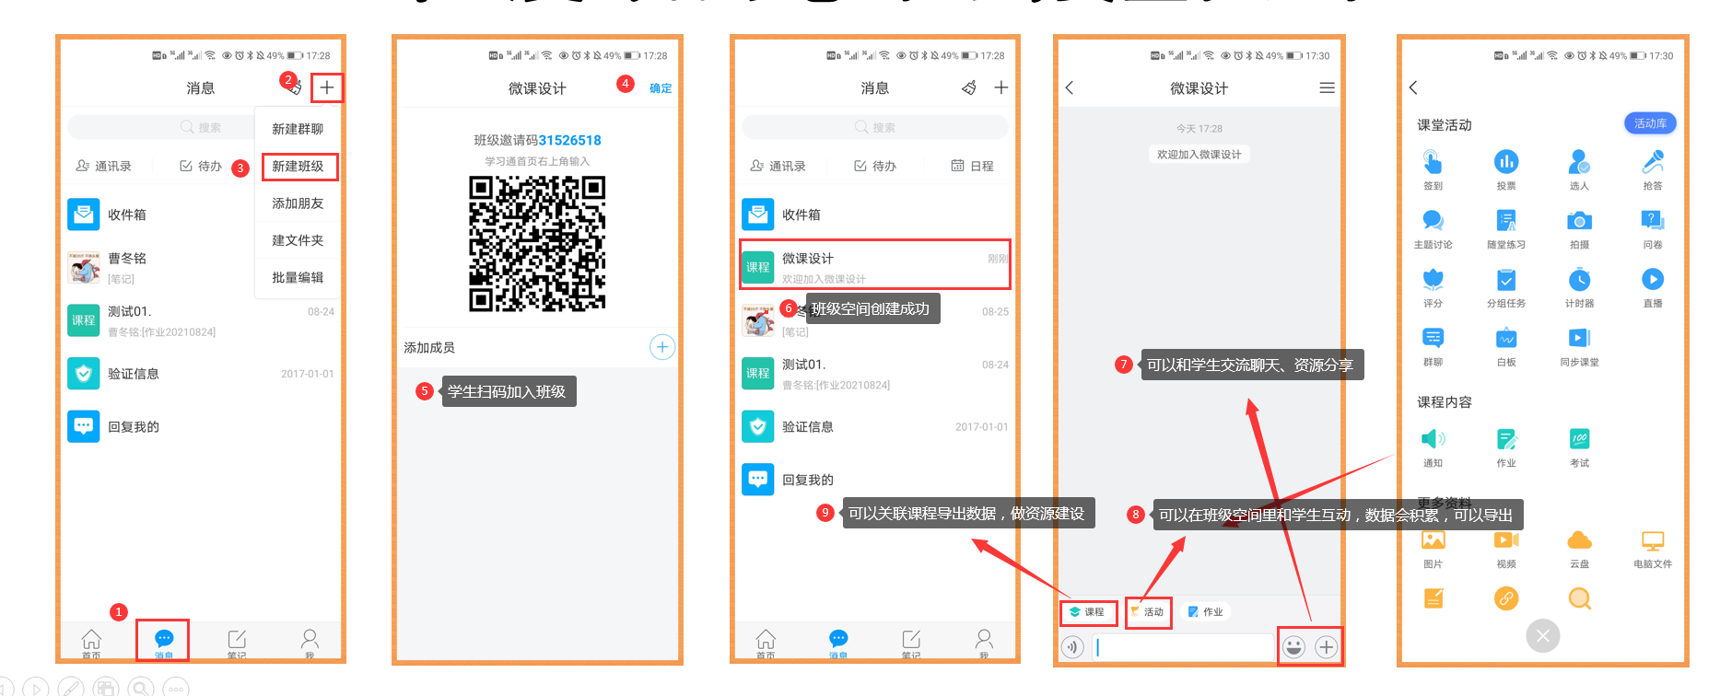
Task: Choose the 选人 pick-a-student icon
Action: click(x=1579, y=163)
